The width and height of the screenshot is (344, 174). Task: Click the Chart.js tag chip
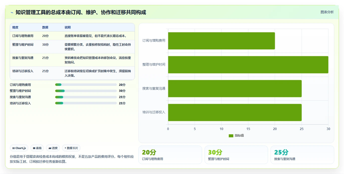(x=19, y=148)
